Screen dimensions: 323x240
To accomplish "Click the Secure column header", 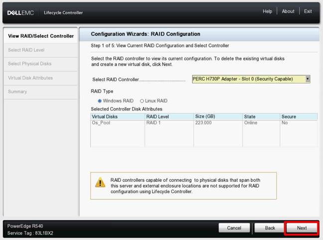I will [x=299, y=117].
